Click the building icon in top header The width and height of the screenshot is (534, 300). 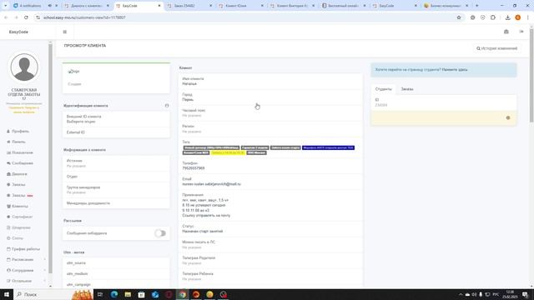(x=506, y=32)
